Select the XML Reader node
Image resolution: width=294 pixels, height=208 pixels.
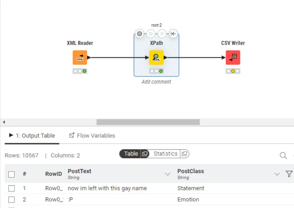click(x=80, y=58)
